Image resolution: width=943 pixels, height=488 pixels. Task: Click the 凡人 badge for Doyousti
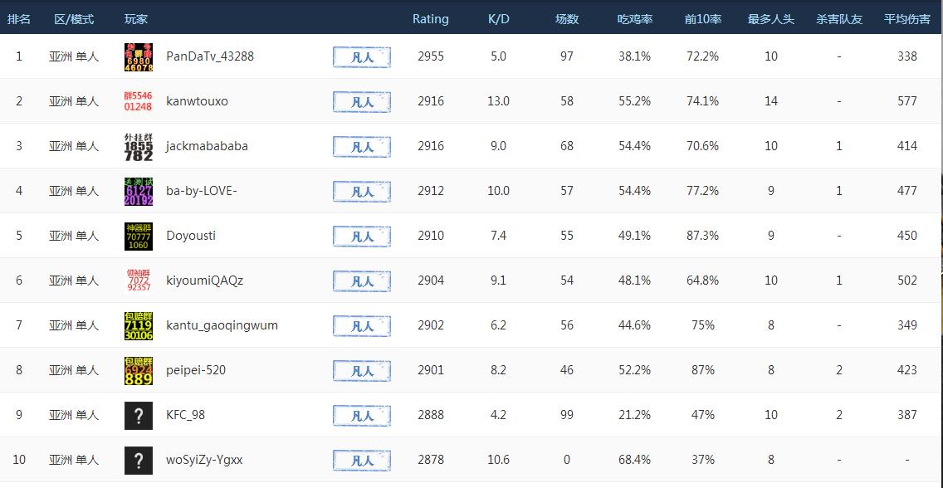[x=362, y=237]
